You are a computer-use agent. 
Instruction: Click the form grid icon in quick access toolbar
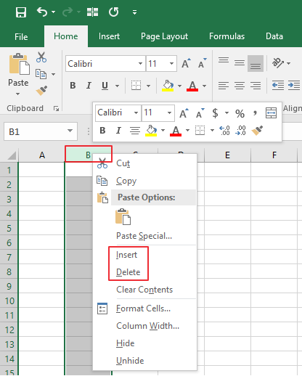pyautogui.click(x=92, y=12)
